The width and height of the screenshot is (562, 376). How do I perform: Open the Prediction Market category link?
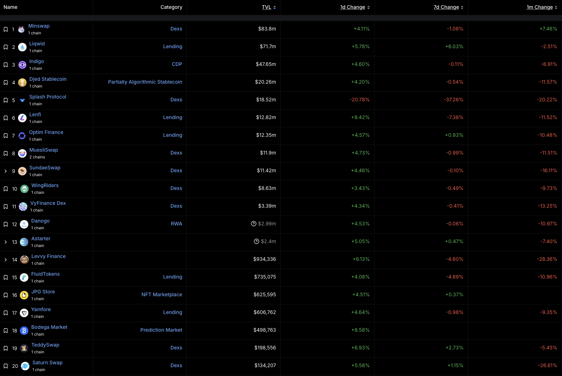point(161,330)
